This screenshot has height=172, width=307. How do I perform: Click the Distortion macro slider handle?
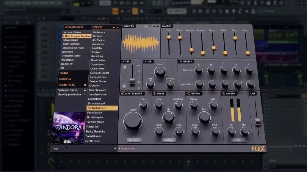(x=191, y=50)
